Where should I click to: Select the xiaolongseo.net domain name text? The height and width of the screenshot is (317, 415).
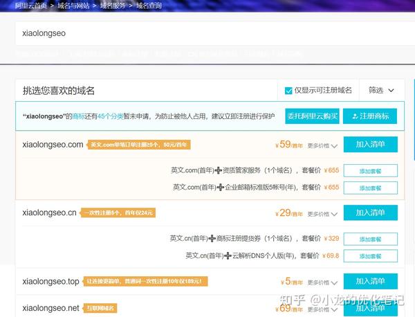50,308
